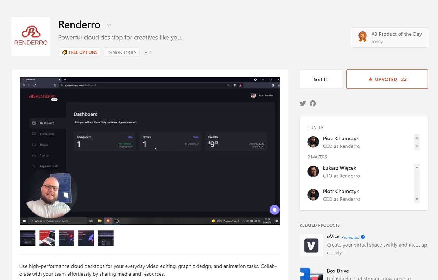Select the first gallery thumbnail
The image size is (438, 280).
(28, 238)
